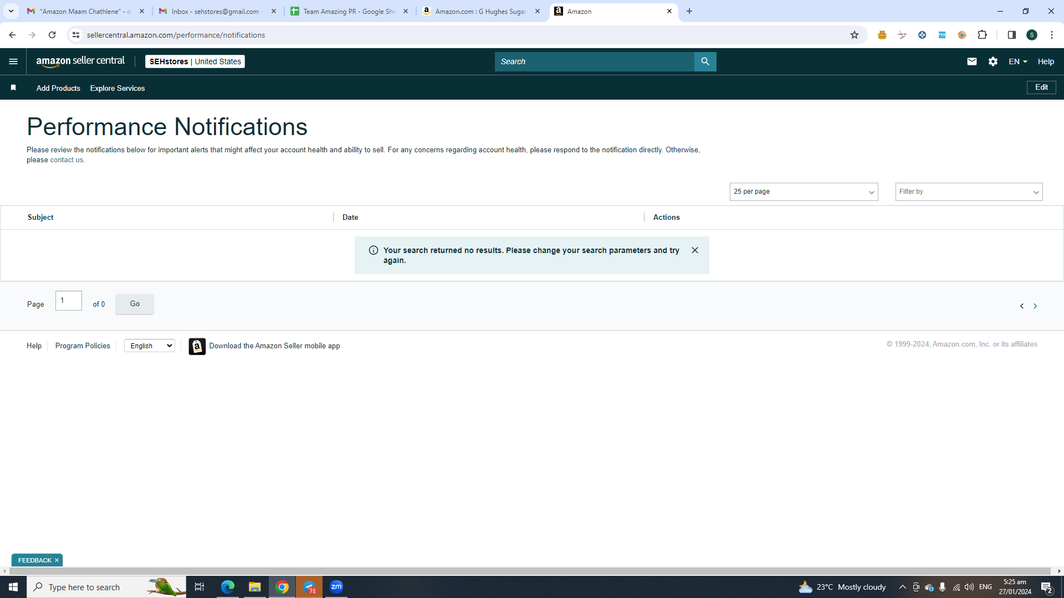This screenshot has height=598, width=1064.
Task: Open the Filter by dropdown
Action: [969, 192]
